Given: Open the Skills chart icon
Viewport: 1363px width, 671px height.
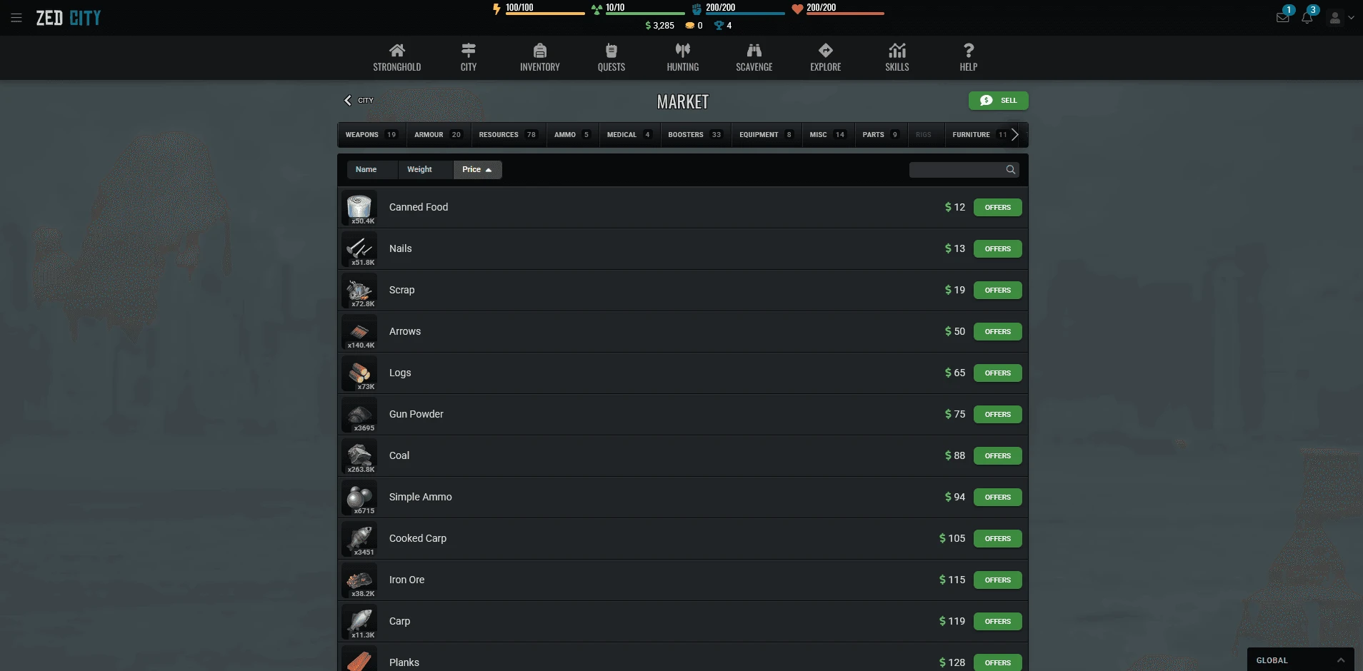Looking at the screenshot, I should (897, 51).
